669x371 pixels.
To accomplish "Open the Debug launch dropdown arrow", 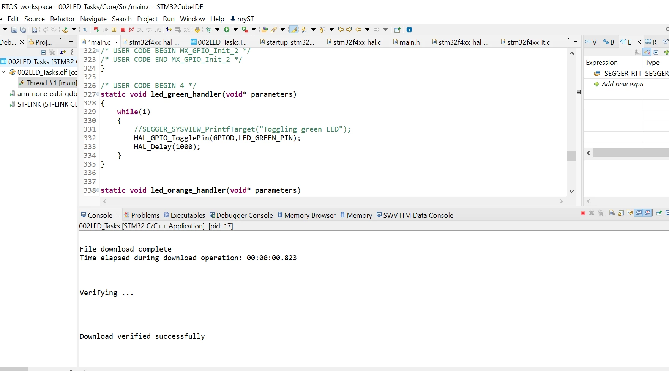I will point(217,30).
